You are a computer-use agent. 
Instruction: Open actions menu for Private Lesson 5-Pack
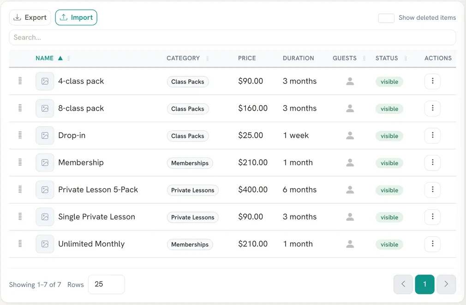(x=432, y=189)
